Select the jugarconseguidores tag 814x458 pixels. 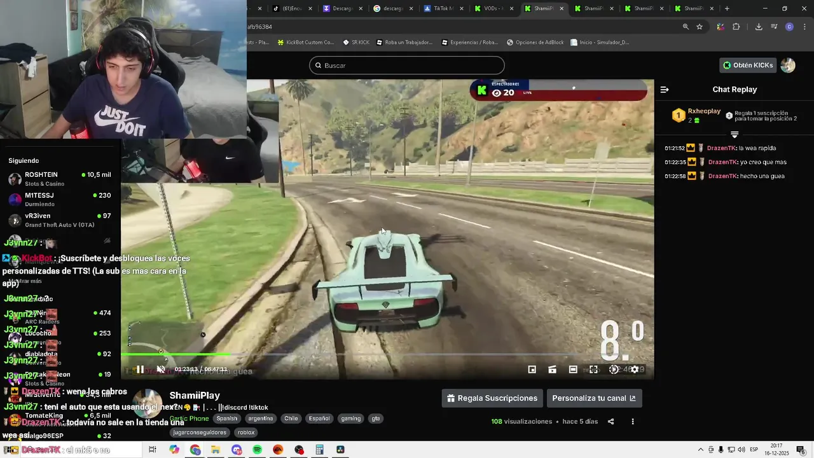coord(201,433)
